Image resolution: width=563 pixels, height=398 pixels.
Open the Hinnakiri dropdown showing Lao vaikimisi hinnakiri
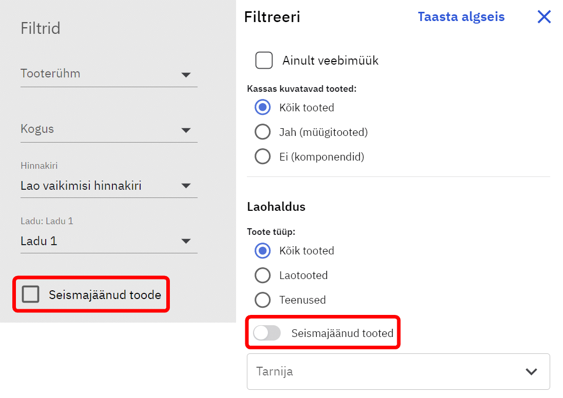tap(103, 186)
